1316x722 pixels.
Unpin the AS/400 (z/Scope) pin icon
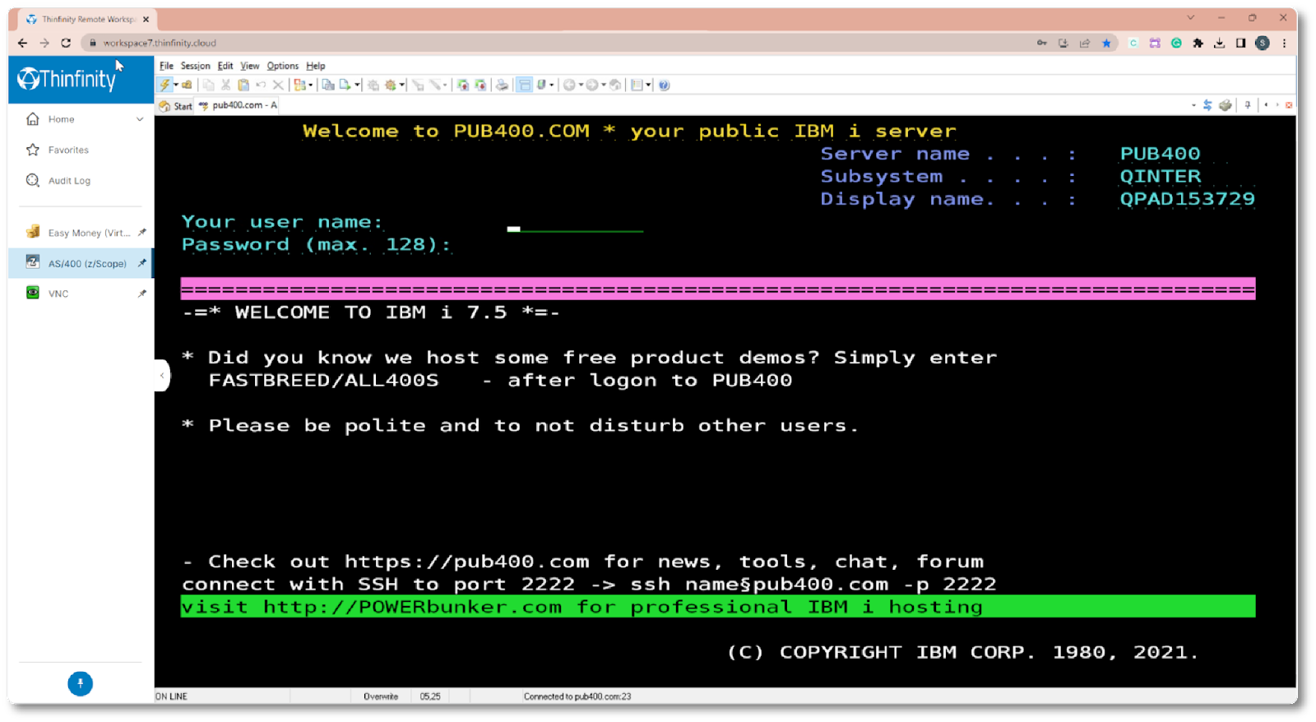[x=141, y=263]
